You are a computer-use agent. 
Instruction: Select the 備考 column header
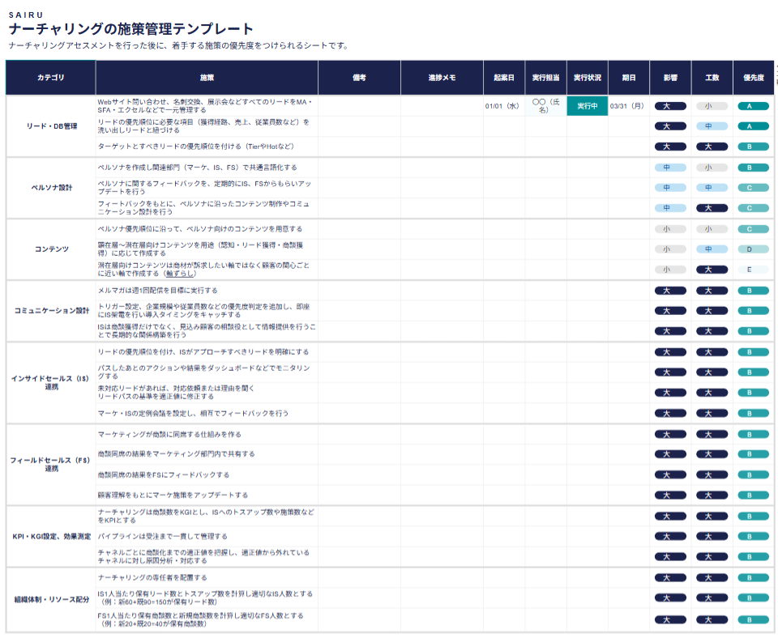(x=359, y=78)
